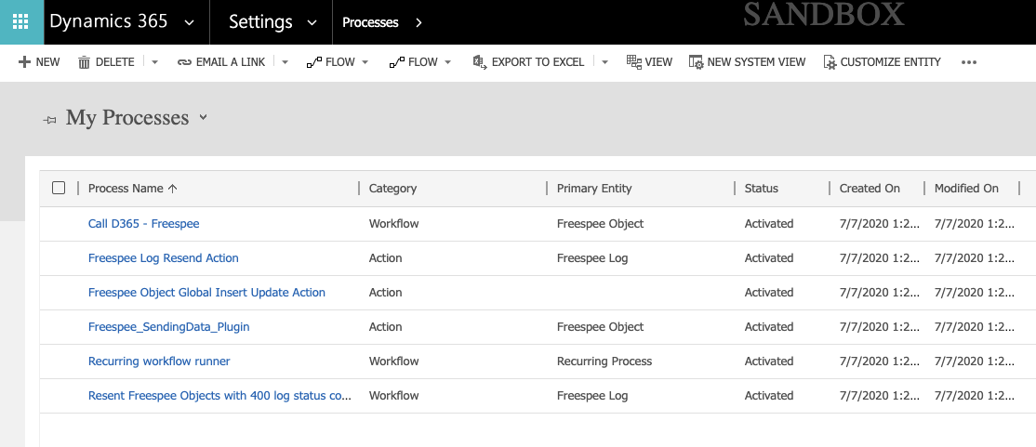
Task: Sort by Category column header
Action: pos(392,188)
